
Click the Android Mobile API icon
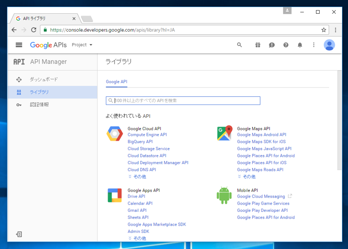tap(224, 196)
